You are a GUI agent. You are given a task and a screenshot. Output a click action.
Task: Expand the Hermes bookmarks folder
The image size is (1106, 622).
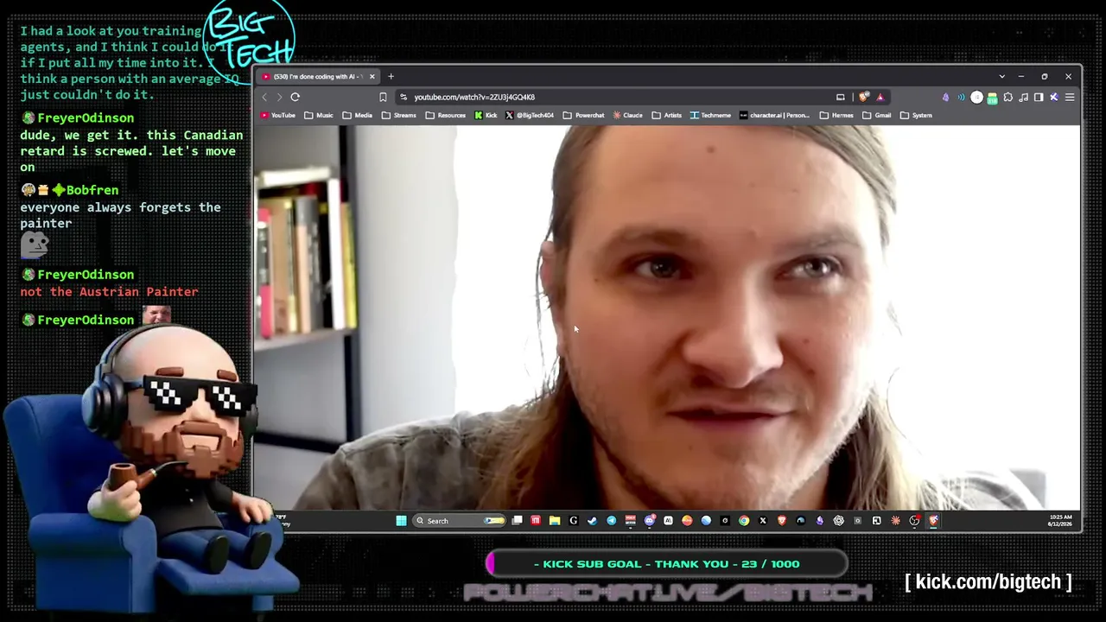836,115
